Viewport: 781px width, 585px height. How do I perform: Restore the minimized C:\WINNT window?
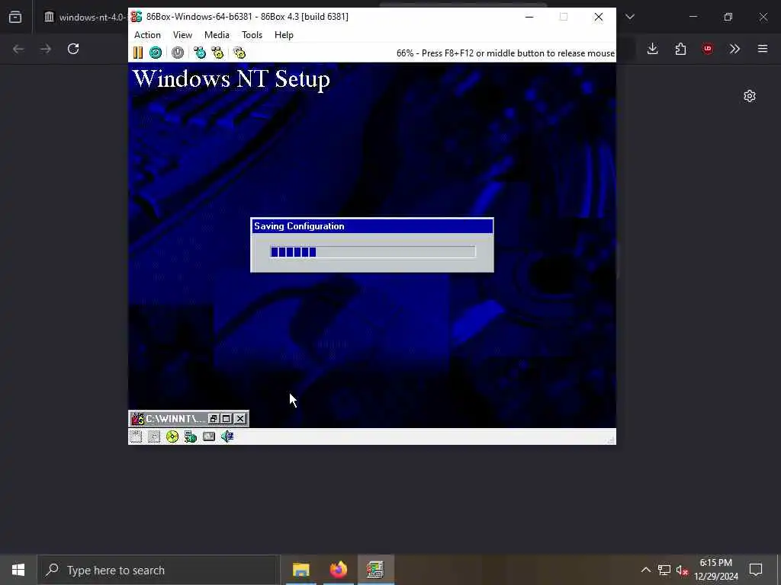coord(214,419)
